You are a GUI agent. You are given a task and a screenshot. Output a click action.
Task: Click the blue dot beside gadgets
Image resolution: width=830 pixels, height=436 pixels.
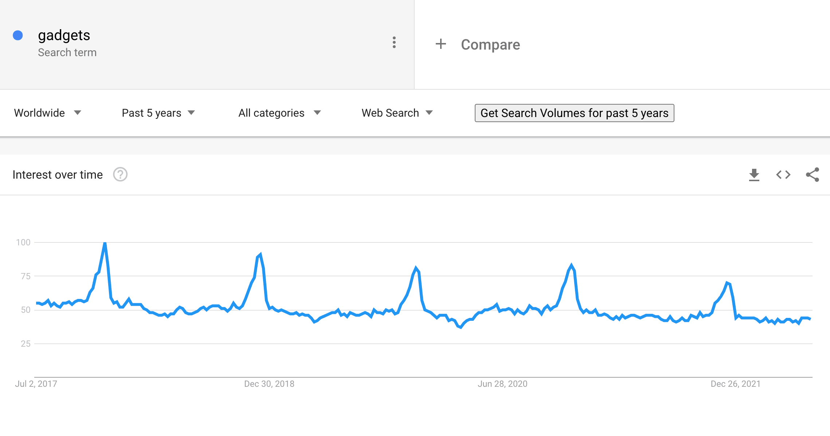coord(17,35)
